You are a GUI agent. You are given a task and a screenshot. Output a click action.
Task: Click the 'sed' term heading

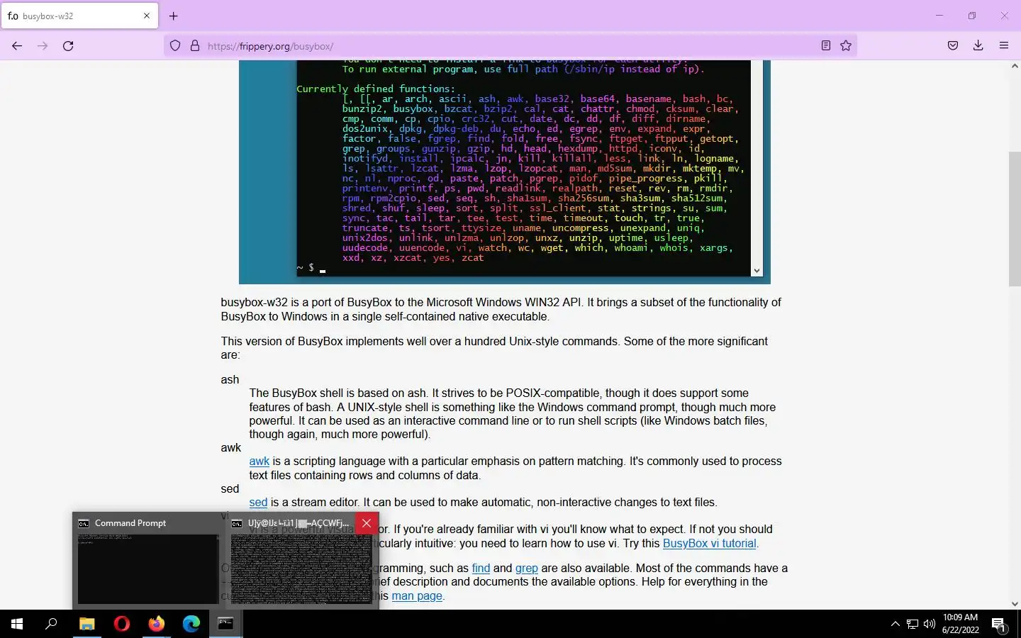230,489
